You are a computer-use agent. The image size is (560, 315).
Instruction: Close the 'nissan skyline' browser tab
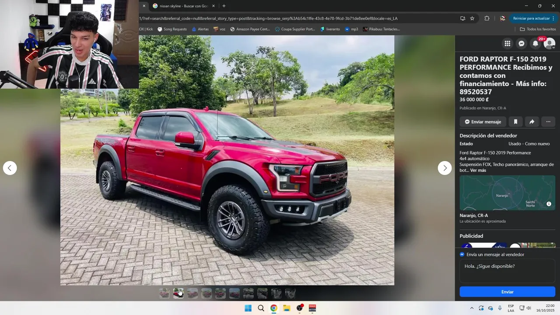pyautogui.click(x=213, y=6)
